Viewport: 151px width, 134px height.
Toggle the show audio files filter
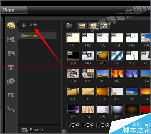(x=105, y=25)
